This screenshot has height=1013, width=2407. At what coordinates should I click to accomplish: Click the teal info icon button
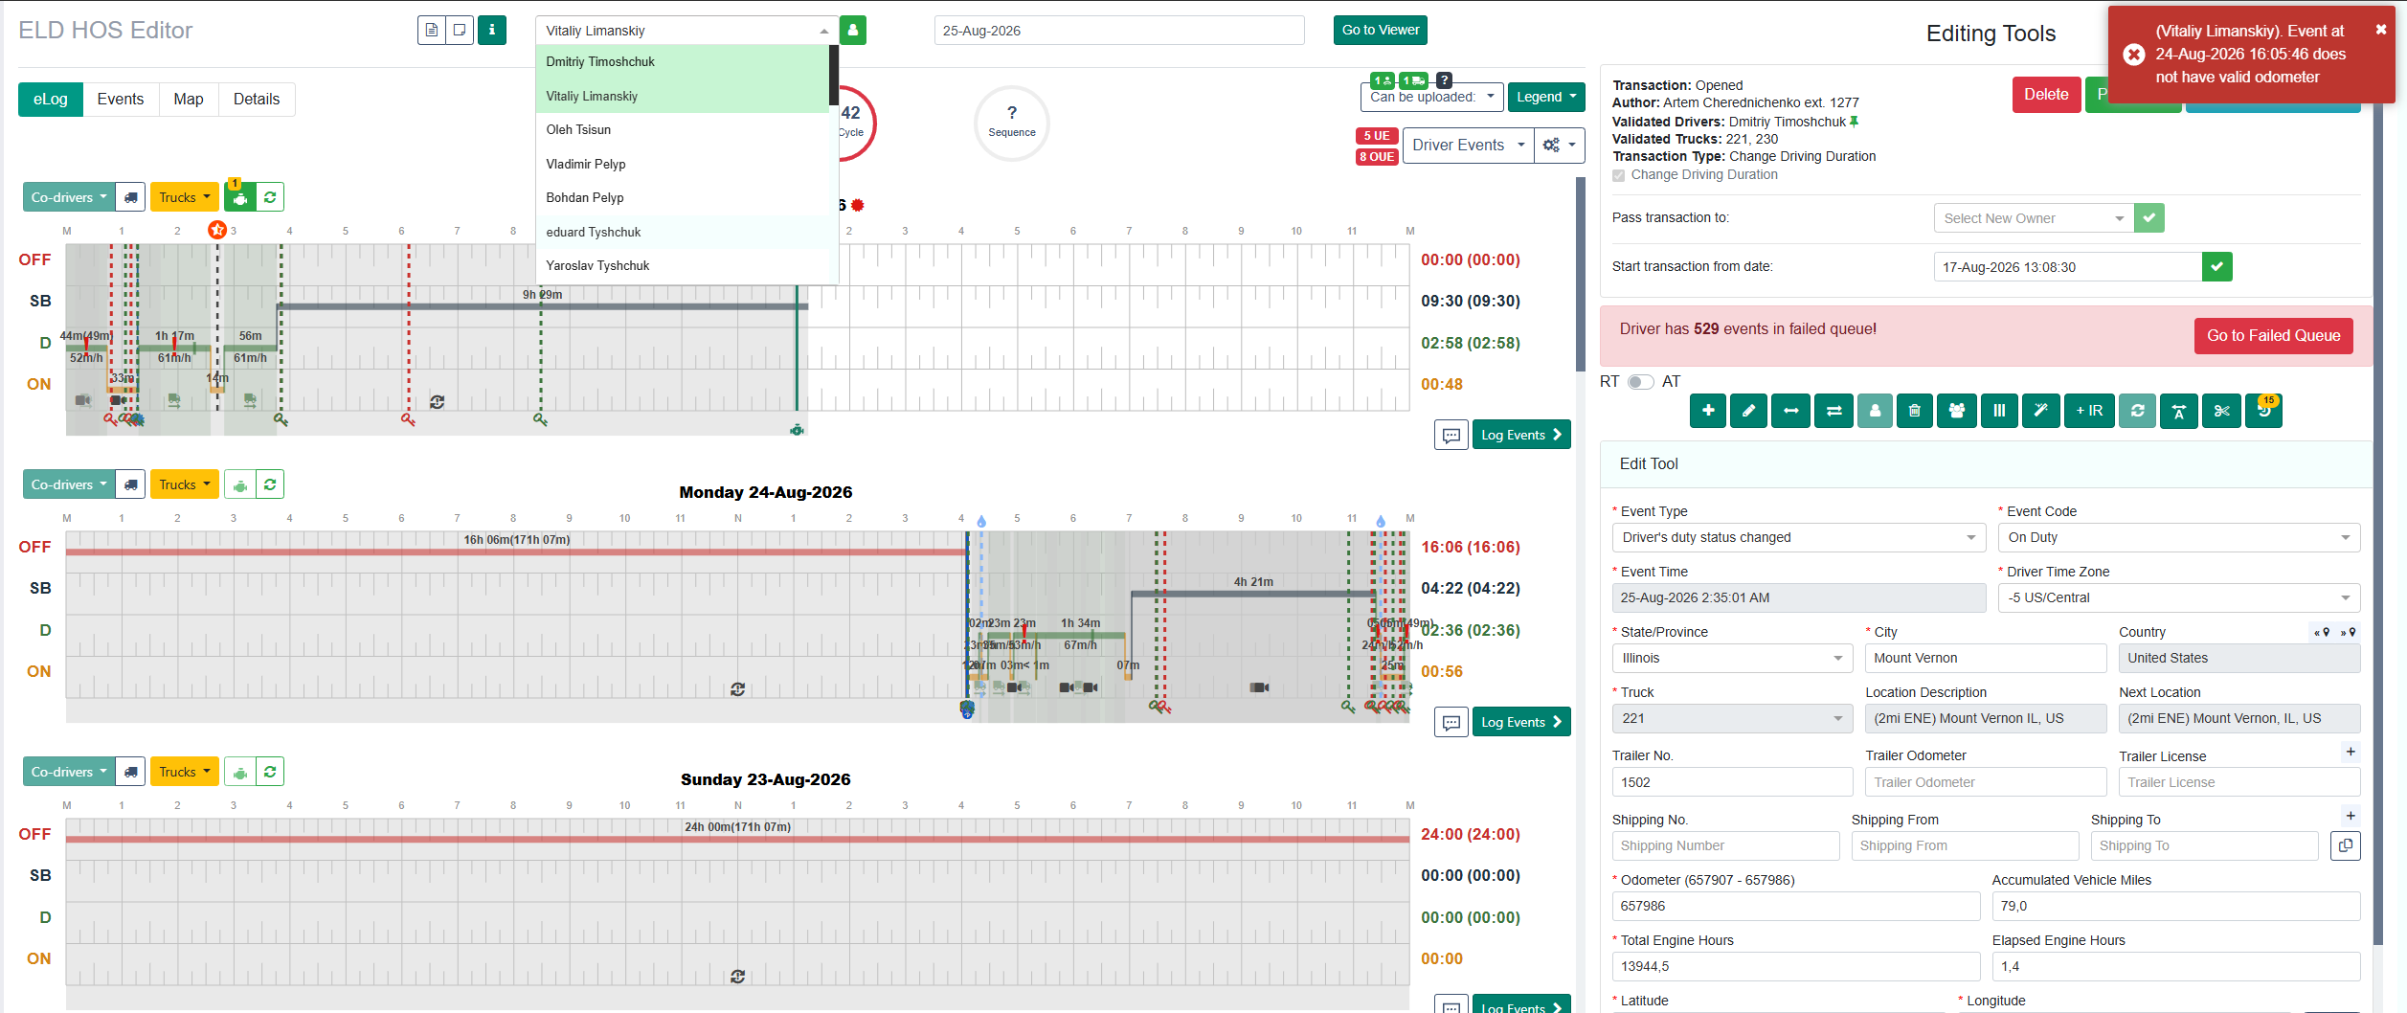[492, 30]
